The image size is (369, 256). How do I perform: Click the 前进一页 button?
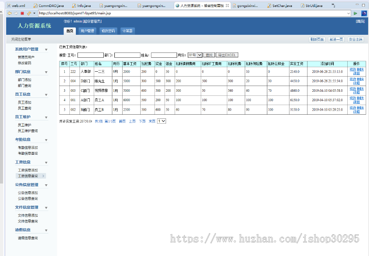point(336,39)
